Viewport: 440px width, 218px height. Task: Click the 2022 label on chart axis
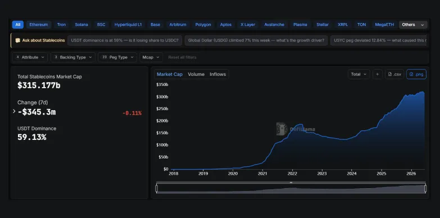coord(292,174)
